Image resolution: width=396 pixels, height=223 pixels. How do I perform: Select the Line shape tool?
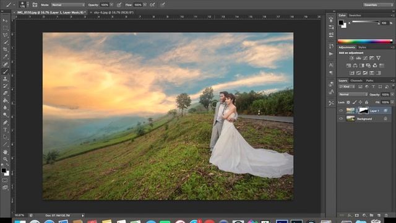pyautogui.click(x=5, y=144)
